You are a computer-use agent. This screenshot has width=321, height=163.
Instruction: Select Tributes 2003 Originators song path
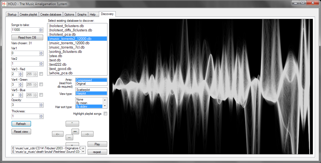[46, 148]
